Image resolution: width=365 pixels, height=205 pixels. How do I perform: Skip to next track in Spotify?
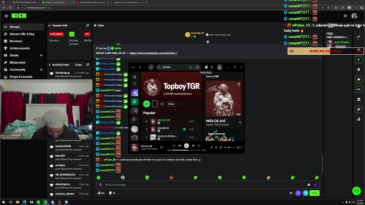193,146
